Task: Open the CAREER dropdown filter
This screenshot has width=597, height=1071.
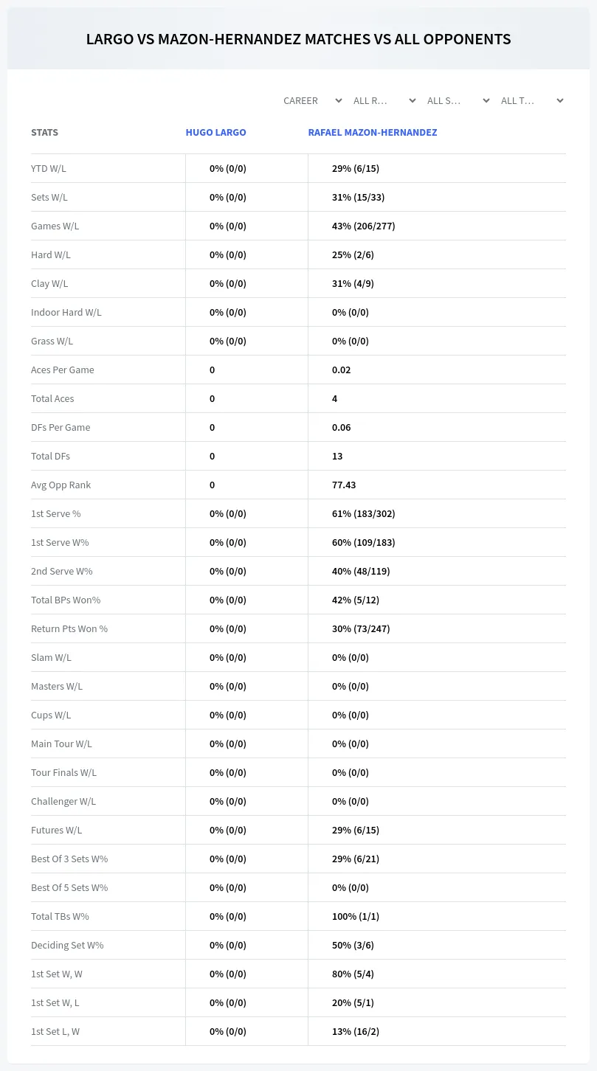Action: point(312,100)
